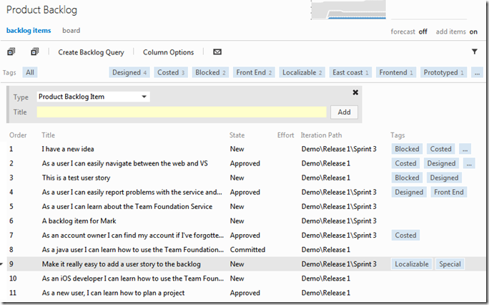Viewport: 489px width, 305px height.
Task: Click the Add button
Action: tap(344, 112)
